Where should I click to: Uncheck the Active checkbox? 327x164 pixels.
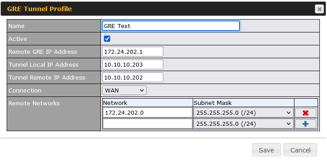pos(107,39)
